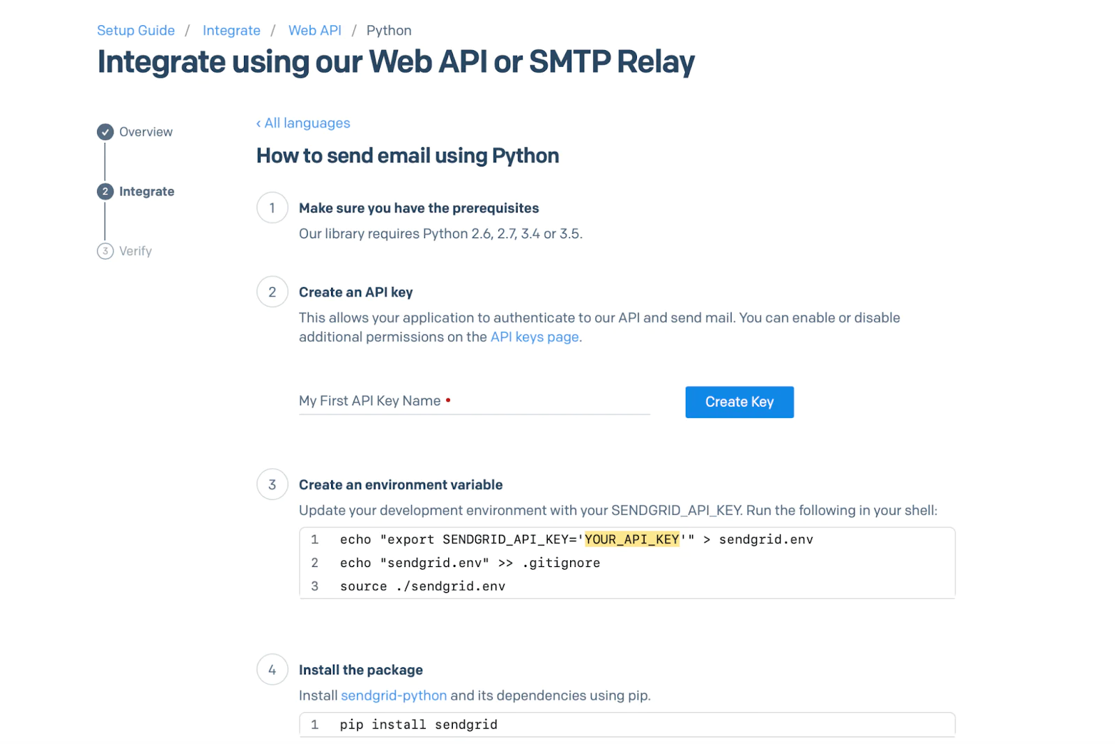Viewport: 1115px width, 744px height.
Task: Go to the Verify step label
Action: tap(135, 251)
